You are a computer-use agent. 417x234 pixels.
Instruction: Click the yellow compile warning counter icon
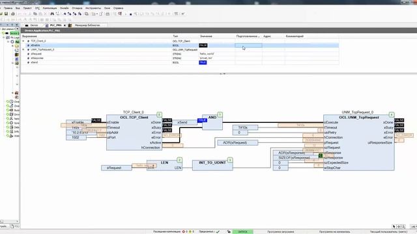[x=190, y=231]
